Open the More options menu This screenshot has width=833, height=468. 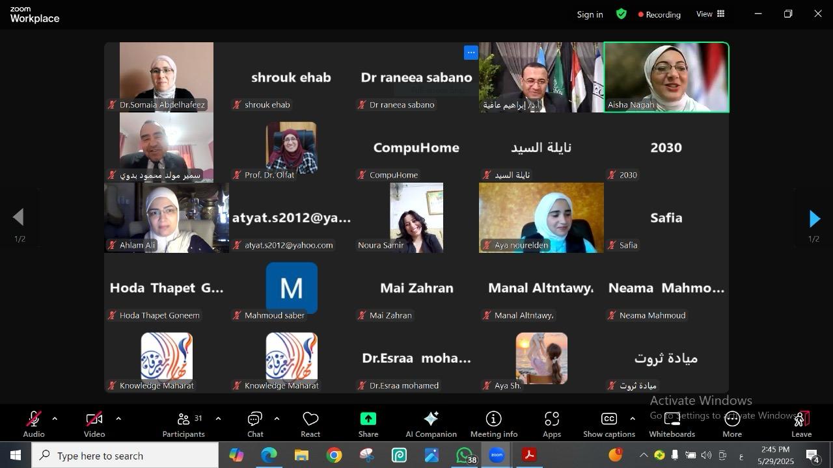(x=731, y=424)
